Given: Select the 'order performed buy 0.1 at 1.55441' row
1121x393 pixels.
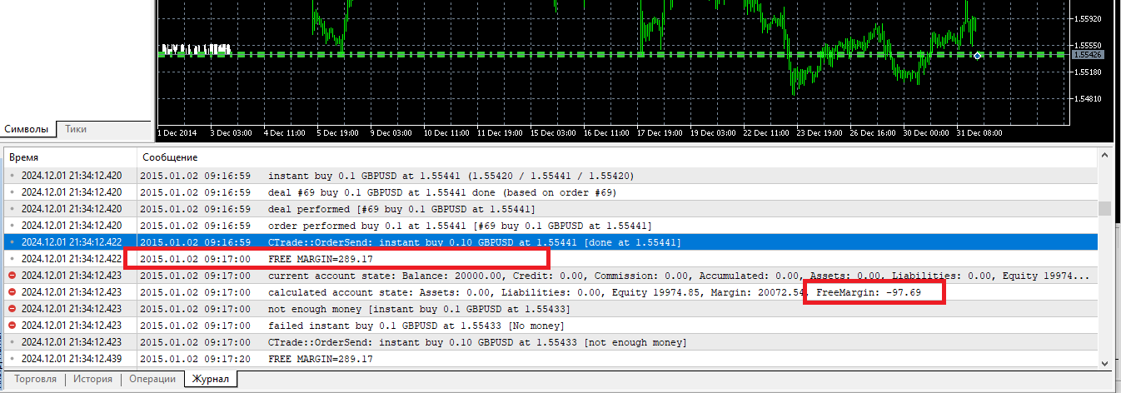Looking at the screenshot, I should tap(551, 226).
